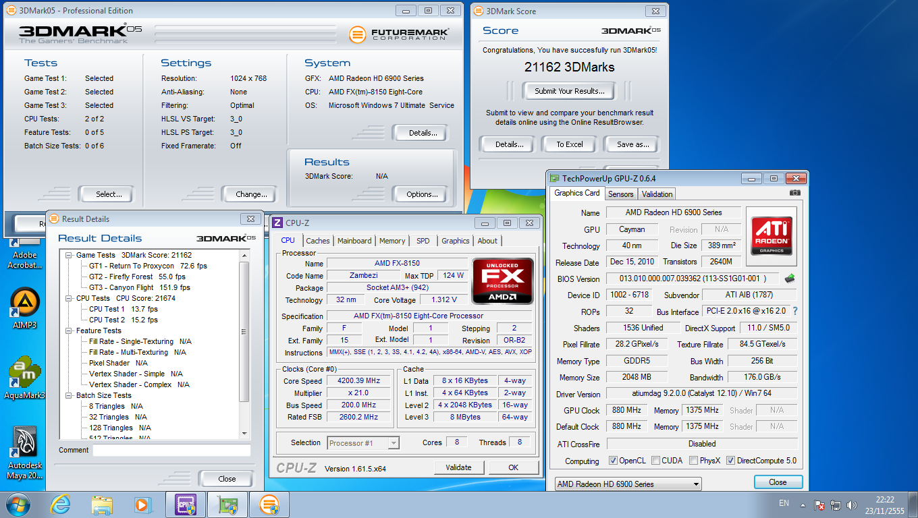Viewport: 918px width, 518px height.
Task: Click the Validate button in CPU-Z
Action: click(x=459, y=467)
